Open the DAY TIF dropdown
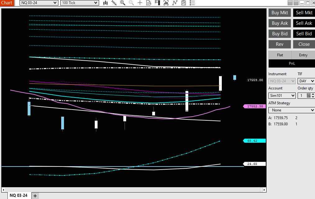 pyautogui.click(x=306, y=81)
